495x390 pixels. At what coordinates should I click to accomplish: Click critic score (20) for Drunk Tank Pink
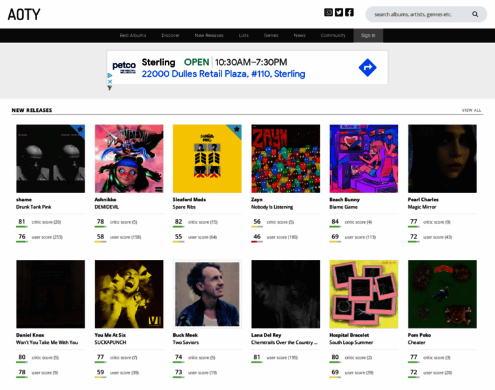[46, 222]
